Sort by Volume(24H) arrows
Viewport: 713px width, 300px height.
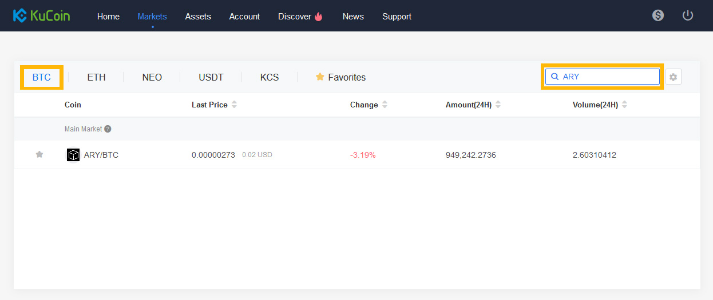624,105
